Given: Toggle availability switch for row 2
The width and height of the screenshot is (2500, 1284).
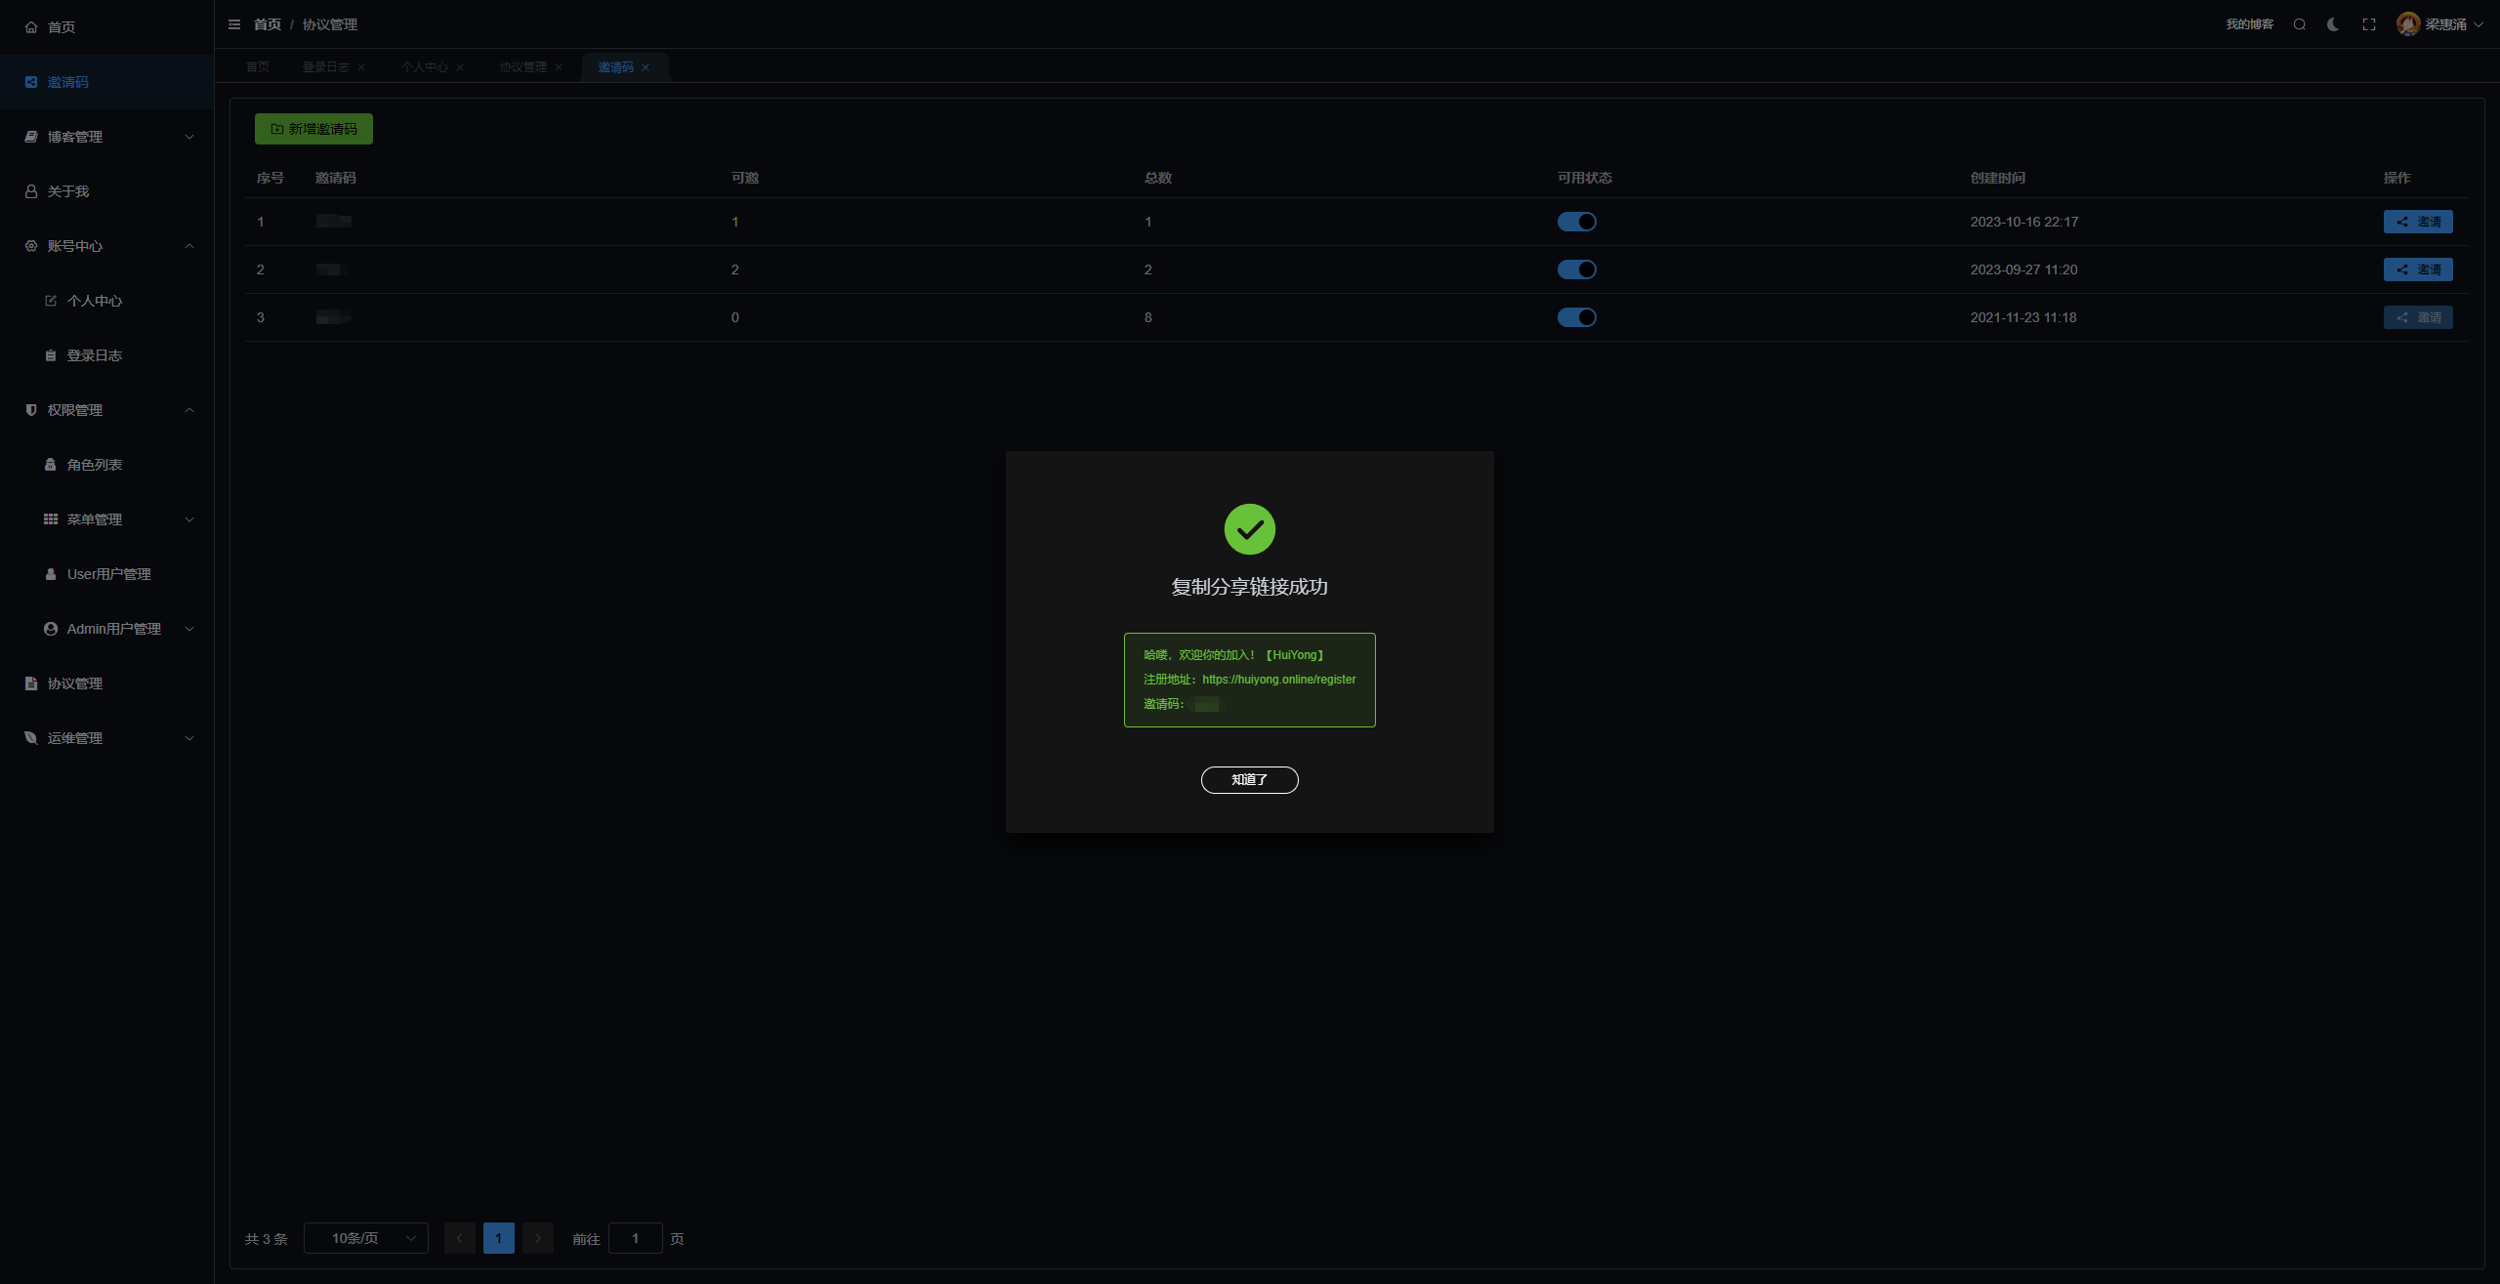Looking at the screenshot, I should 1576,269.
